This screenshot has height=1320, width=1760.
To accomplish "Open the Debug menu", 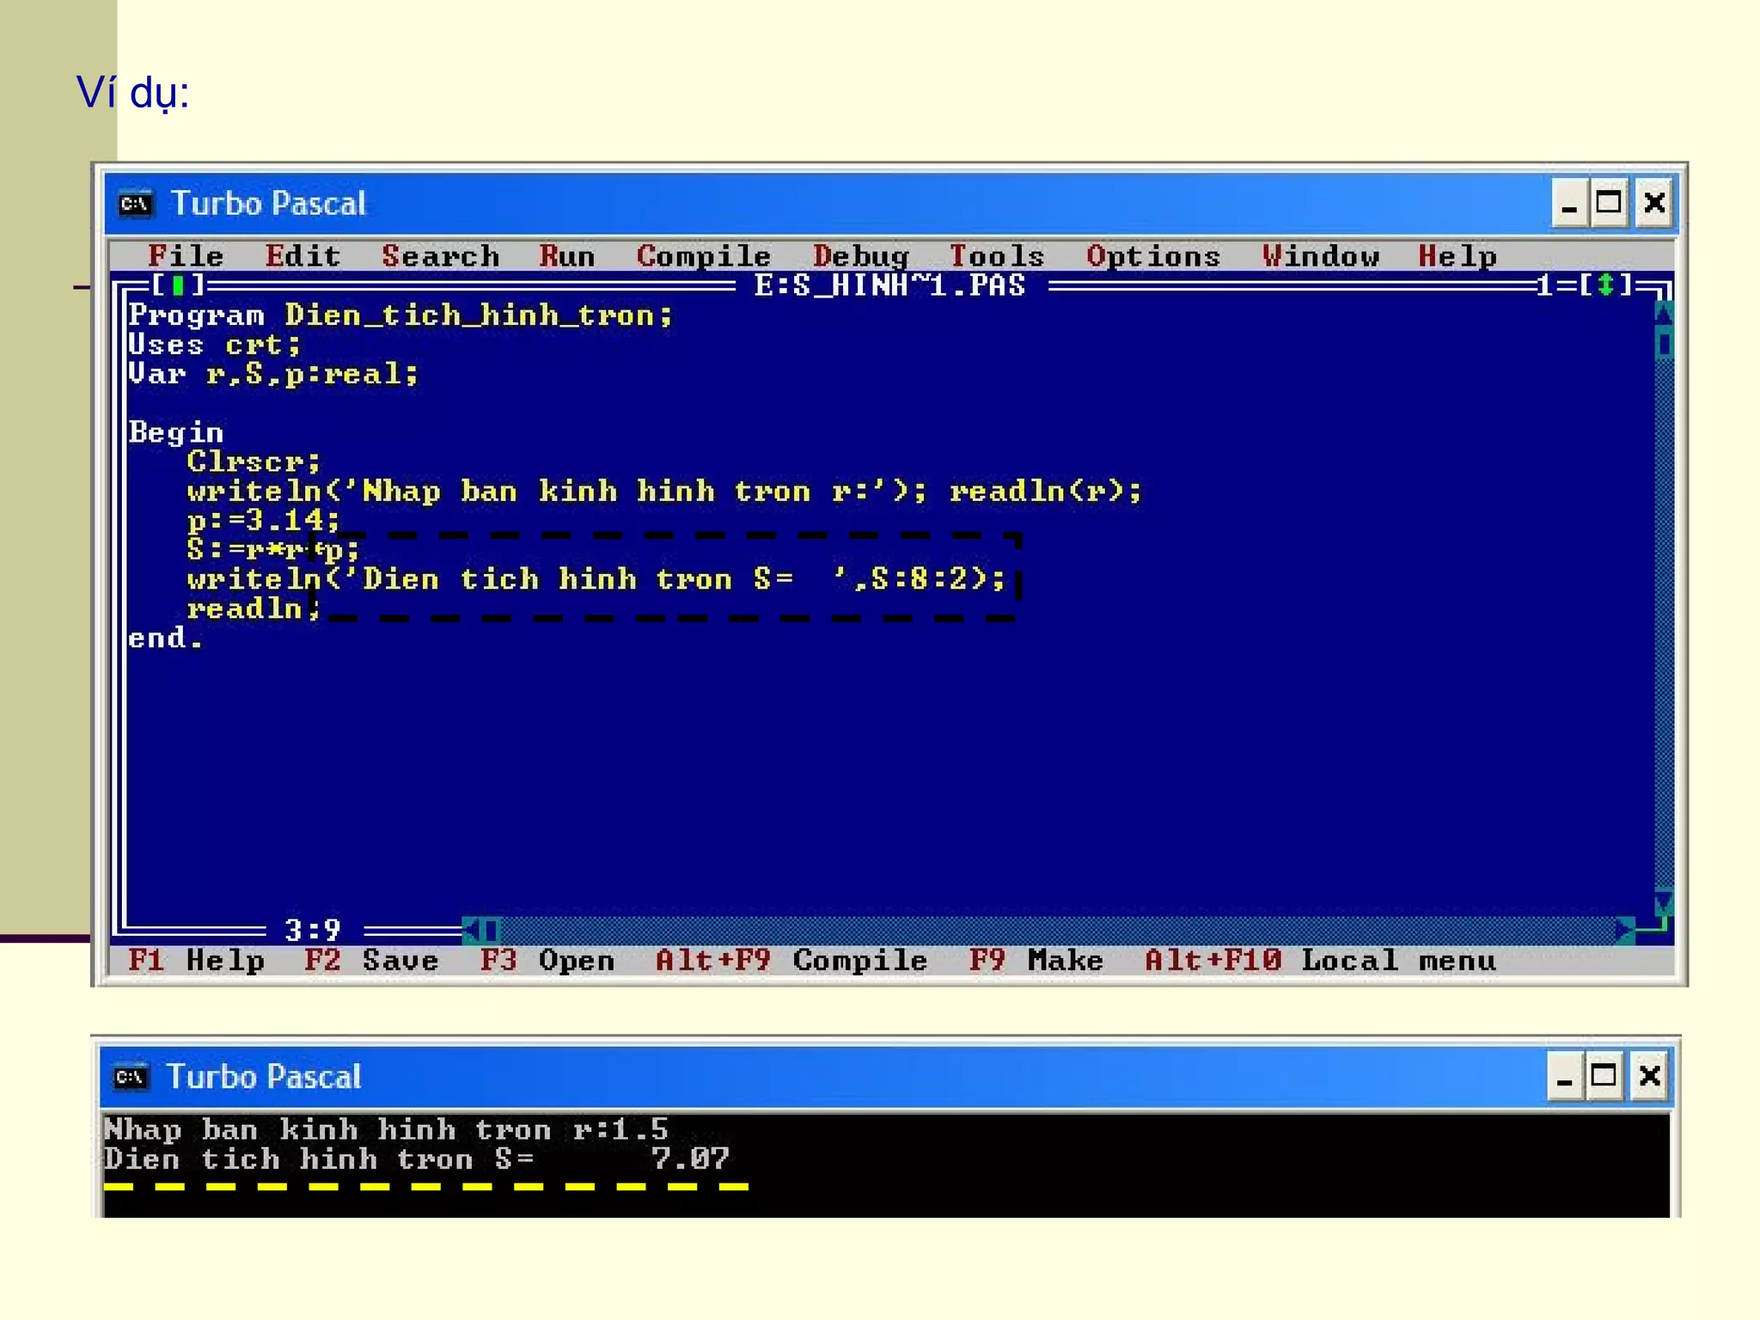I will coord(860,256).
